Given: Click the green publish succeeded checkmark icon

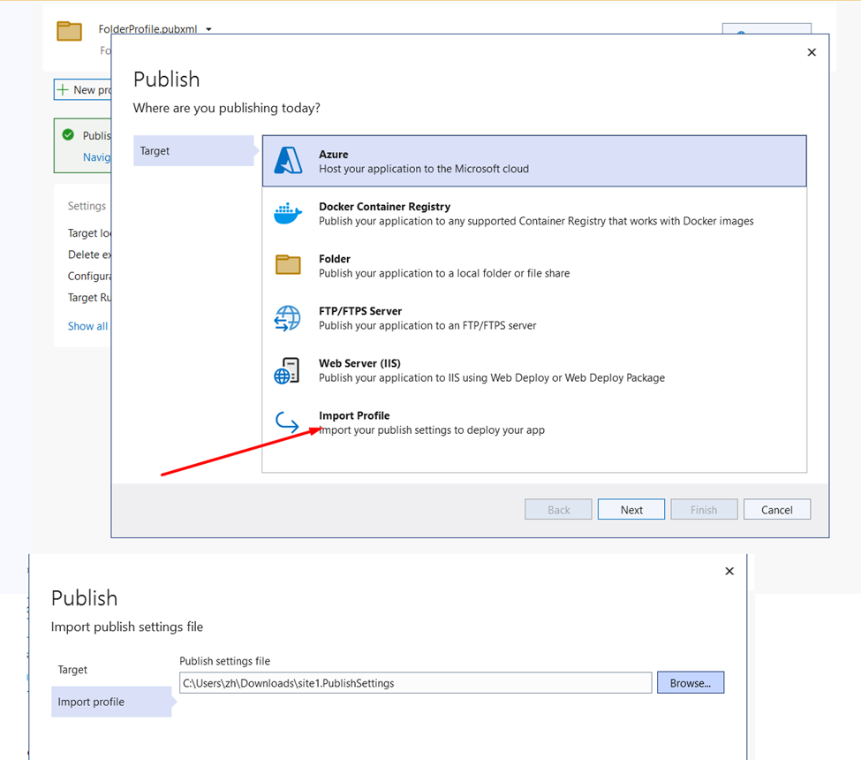Looking at the screenshot, I should 68,135.
